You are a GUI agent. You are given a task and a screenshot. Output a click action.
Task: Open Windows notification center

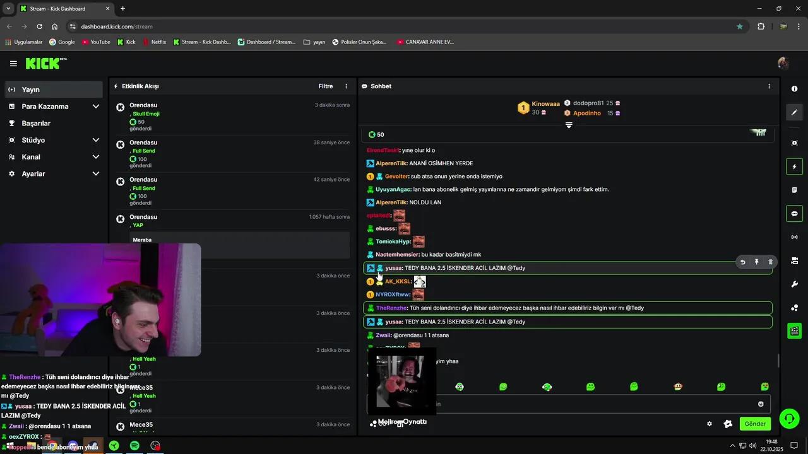(794, 446)
